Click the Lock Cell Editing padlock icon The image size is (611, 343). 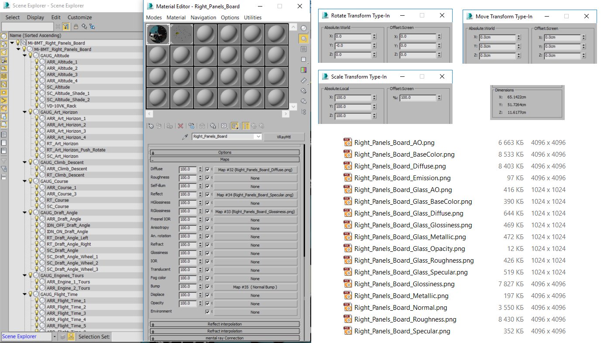pyautogui.click(x=76, y=26)
